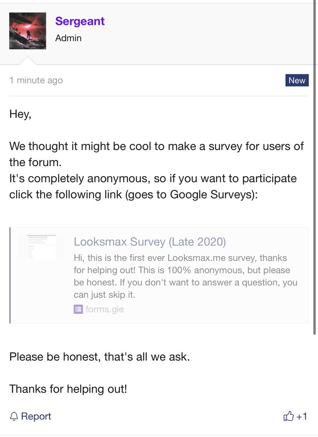Viewport: 318px width, 437px height.
Task: Like the post with thumbs-up icon
Action: coord(288,416)
